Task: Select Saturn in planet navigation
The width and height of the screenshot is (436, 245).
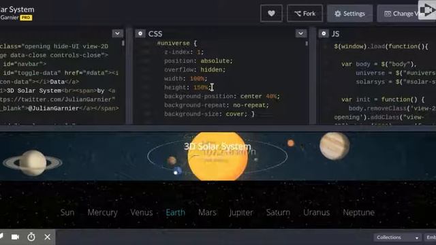Action: 278,212
